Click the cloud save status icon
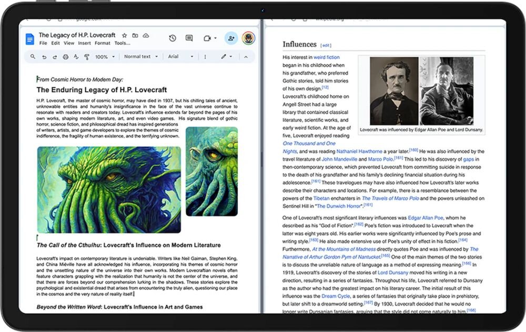This screenshot has height=332, width=526. coord(146,36)
